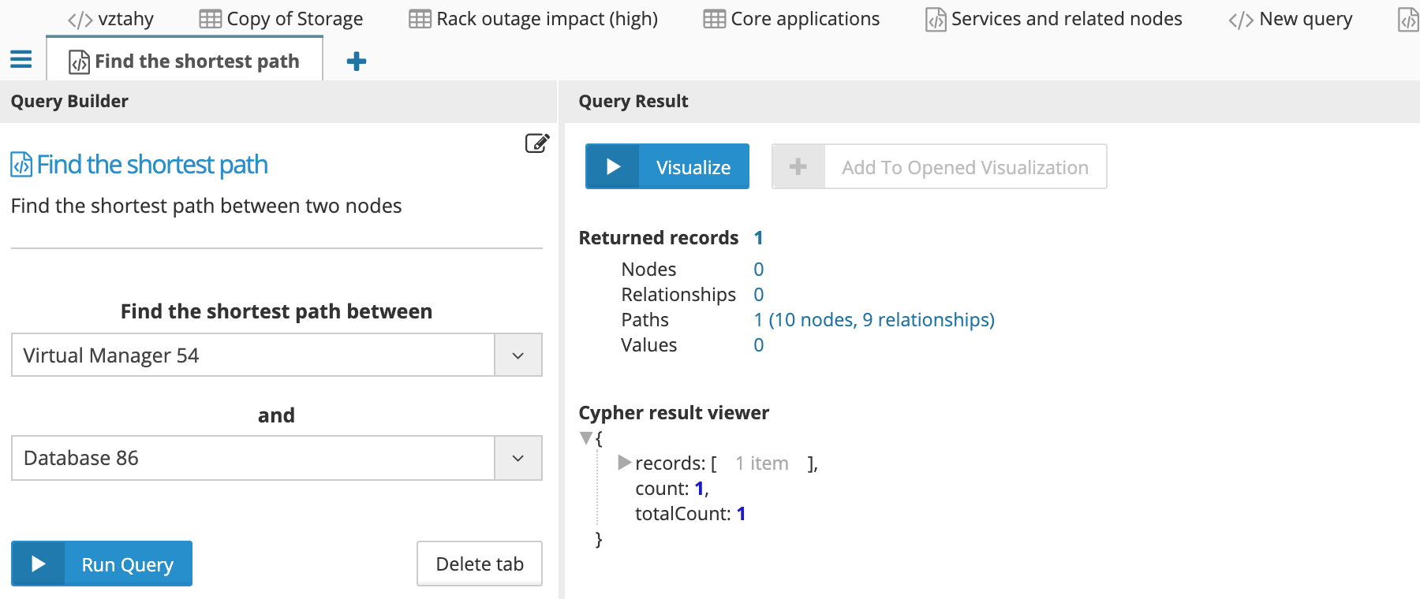
Task: Click the query document icon beside the blue title
Action: 21,165
